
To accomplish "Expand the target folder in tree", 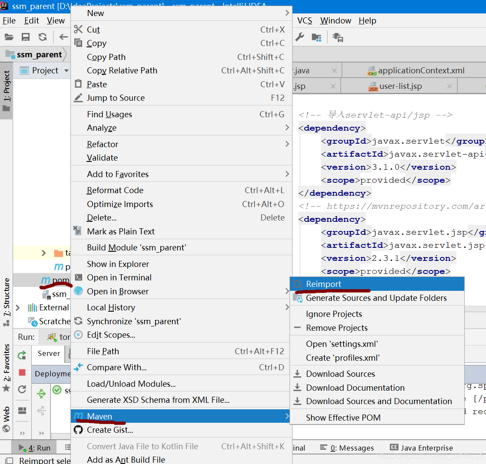I will (x=44, y=253).
